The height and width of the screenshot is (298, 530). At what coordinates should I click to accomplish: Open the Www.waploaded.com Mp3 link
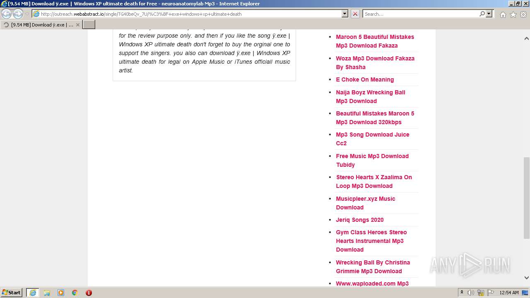click(372, 284)
